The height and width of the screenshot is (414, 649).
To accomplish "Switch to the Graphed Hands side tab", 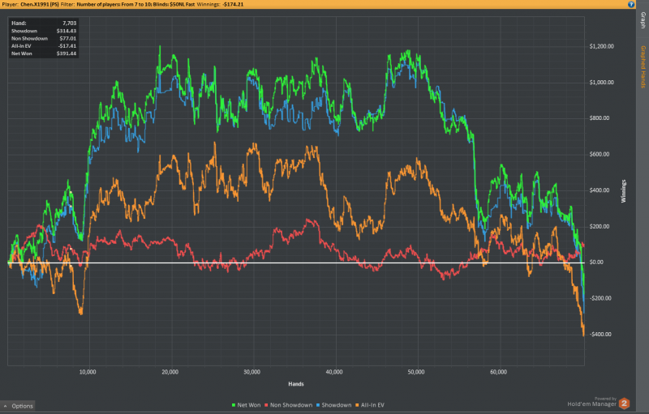I will (643, 67).
